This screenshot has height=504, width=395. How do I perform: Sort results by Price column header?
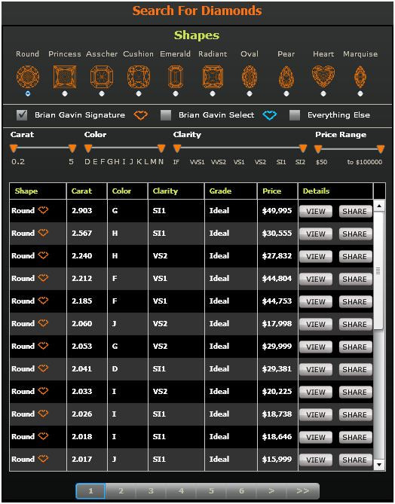tap(272, 191)
